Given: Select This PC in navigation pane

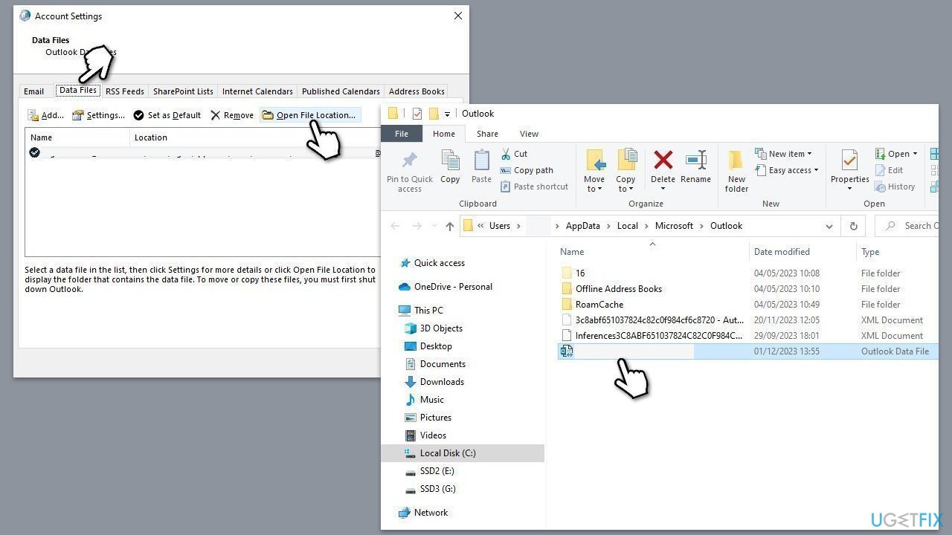Looking at the screenshot, I should (x=428, y=311).
